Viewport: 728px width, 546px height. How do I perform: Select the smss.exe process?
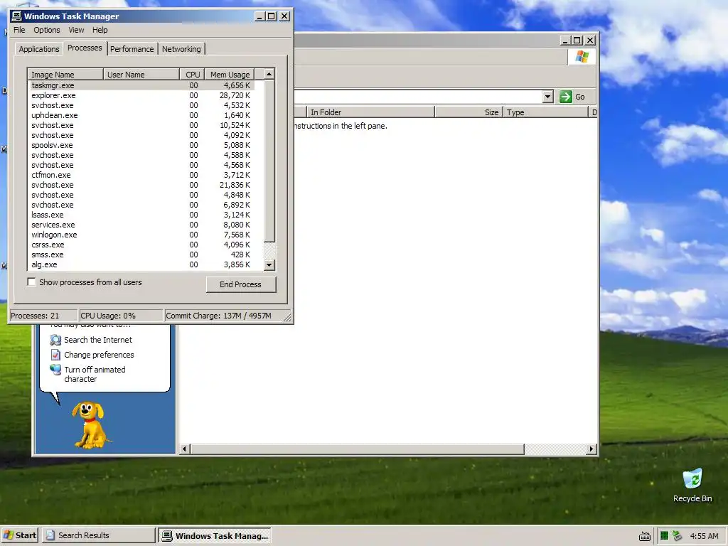141,255
